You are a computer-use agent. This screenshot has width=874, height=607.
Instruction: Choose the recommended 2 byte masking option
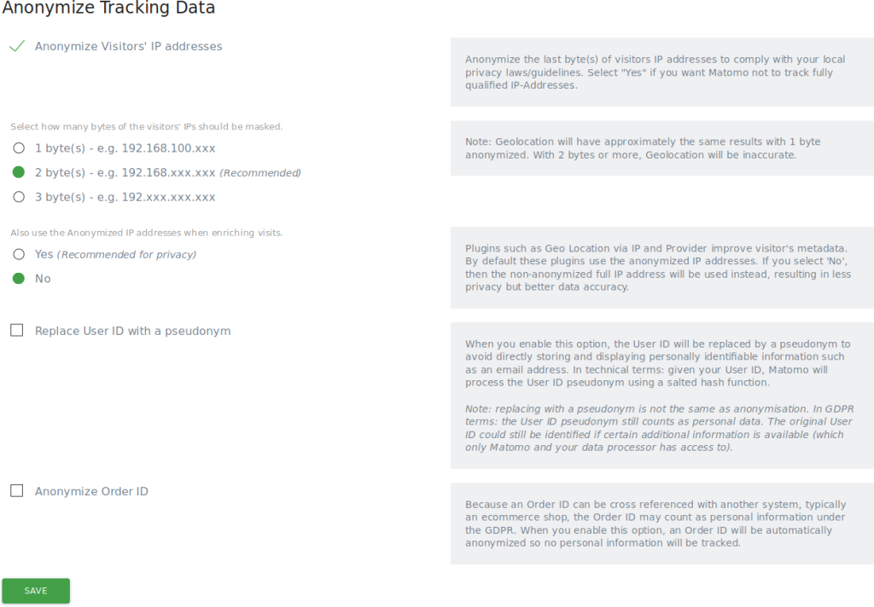pos(18,172)
